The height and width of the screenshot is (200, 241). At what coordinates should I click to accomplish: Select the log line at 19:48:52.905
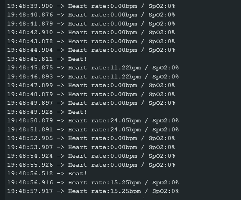pyautogui.click(x=91, y=138)
